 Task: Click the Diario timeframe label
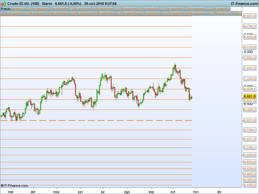coord(47,4)
